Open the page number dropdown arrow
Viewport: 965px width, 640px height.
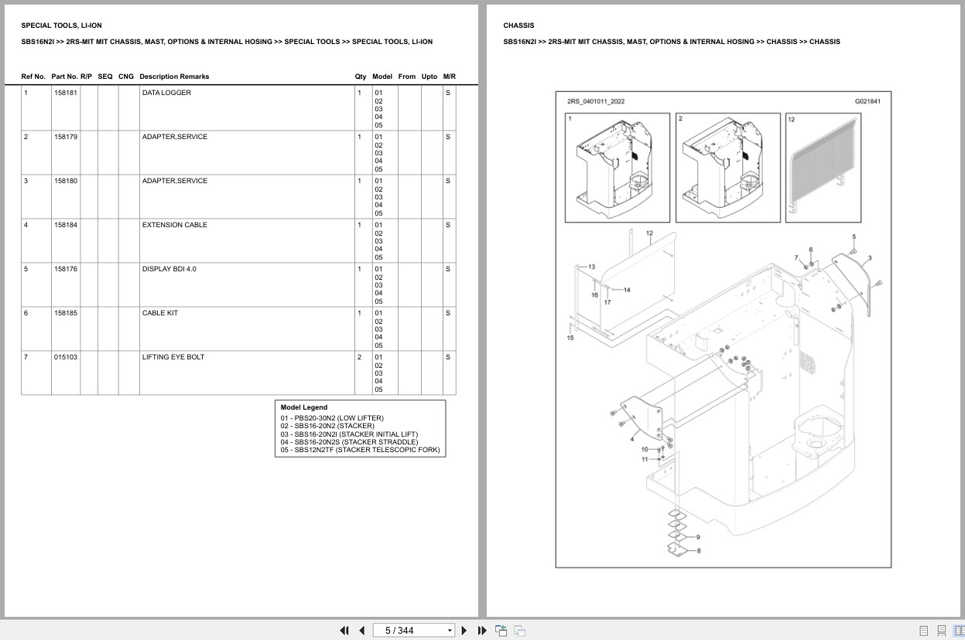[450, 631]
